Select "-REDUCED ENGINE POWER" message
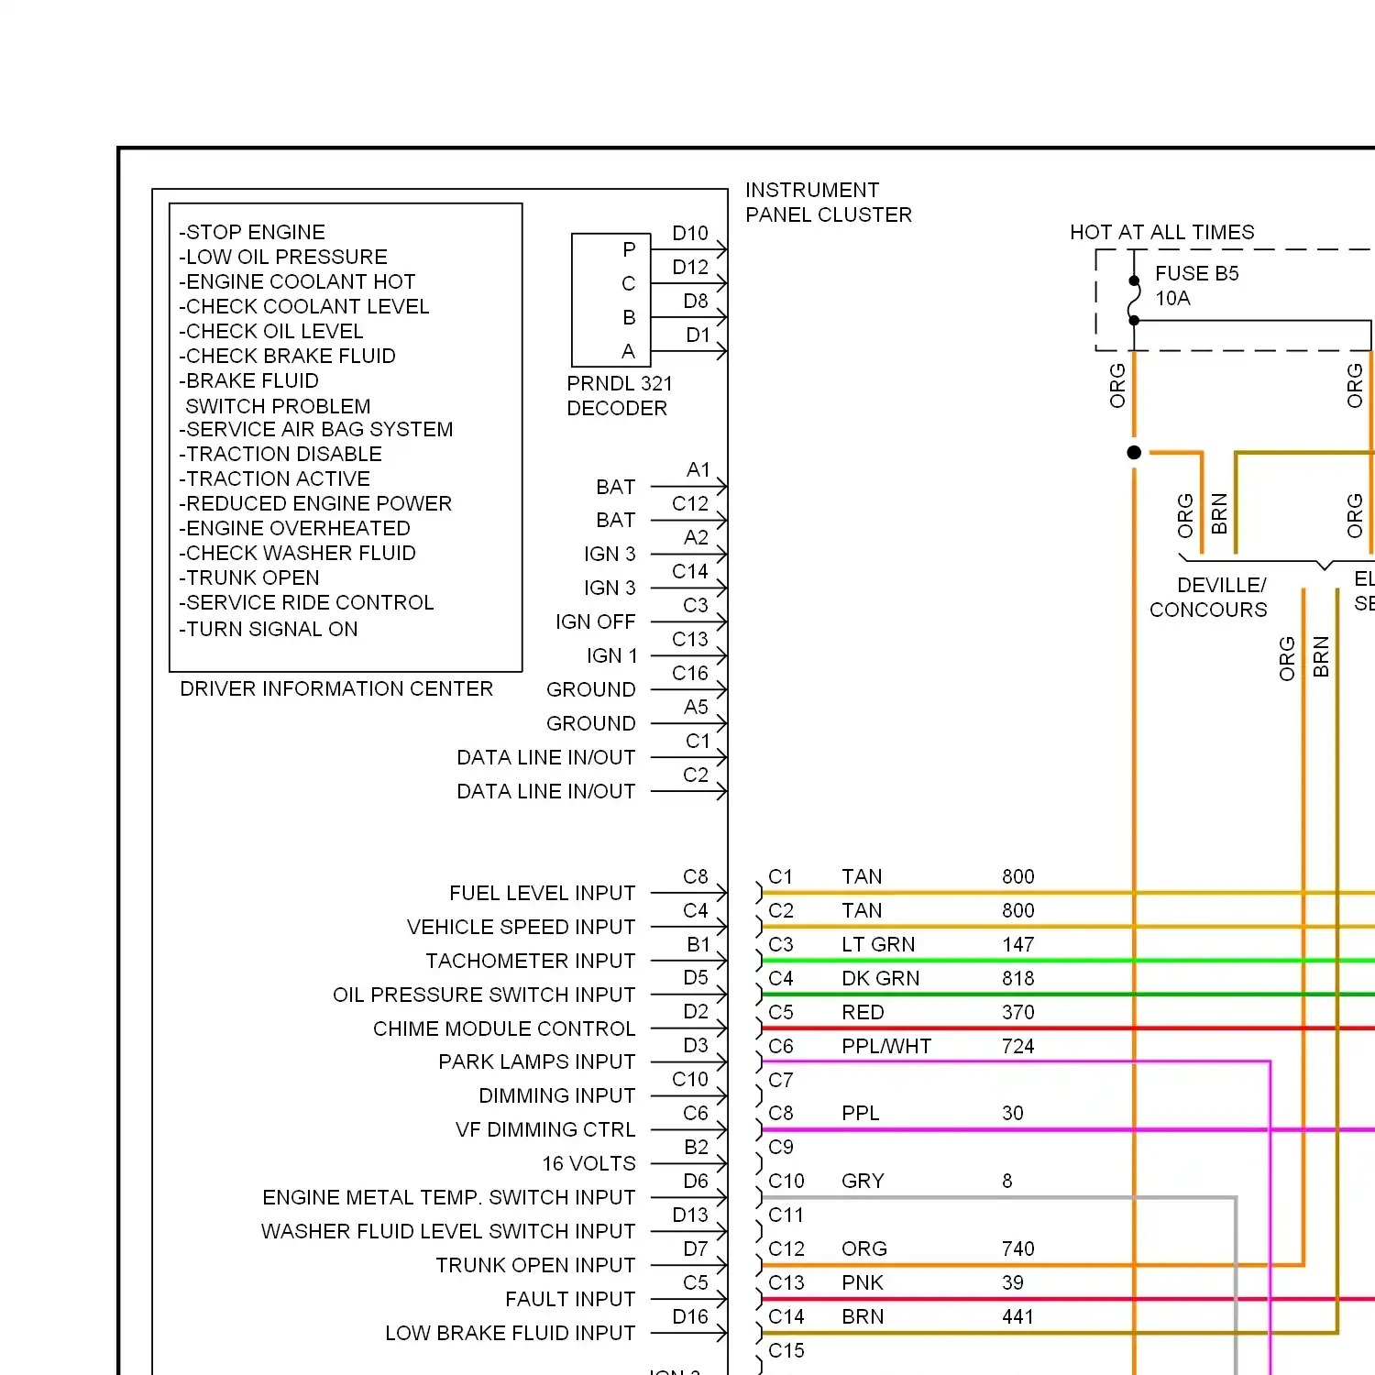1375x1375 pixels. point(315,504)
